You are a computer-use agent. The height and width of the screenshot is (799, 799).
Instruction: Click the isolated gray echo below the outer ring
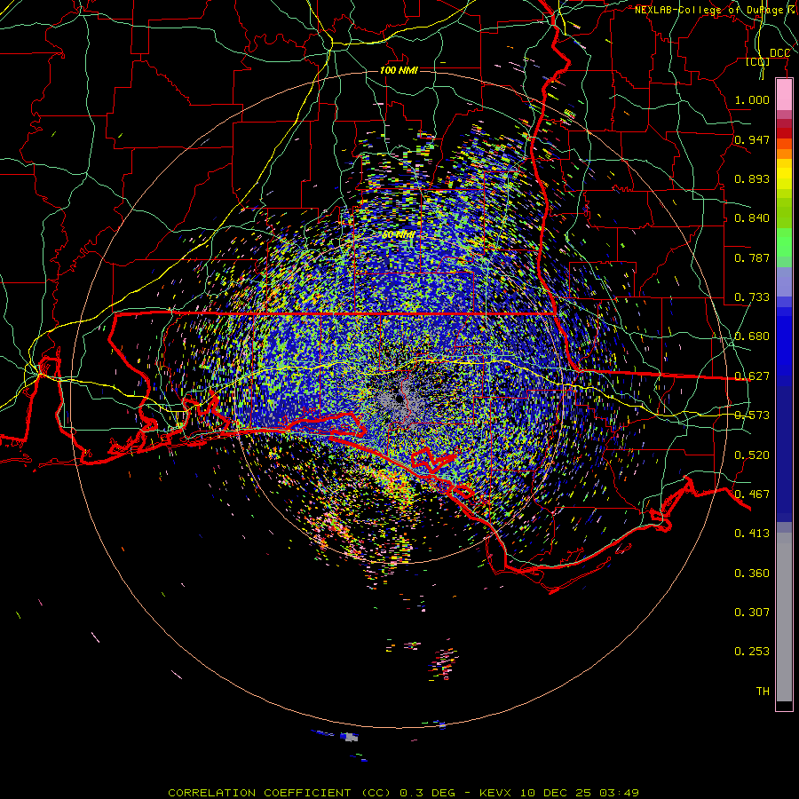coord(350,737)
